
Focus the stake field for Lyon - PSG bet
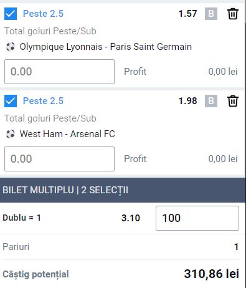coord(59,72)
